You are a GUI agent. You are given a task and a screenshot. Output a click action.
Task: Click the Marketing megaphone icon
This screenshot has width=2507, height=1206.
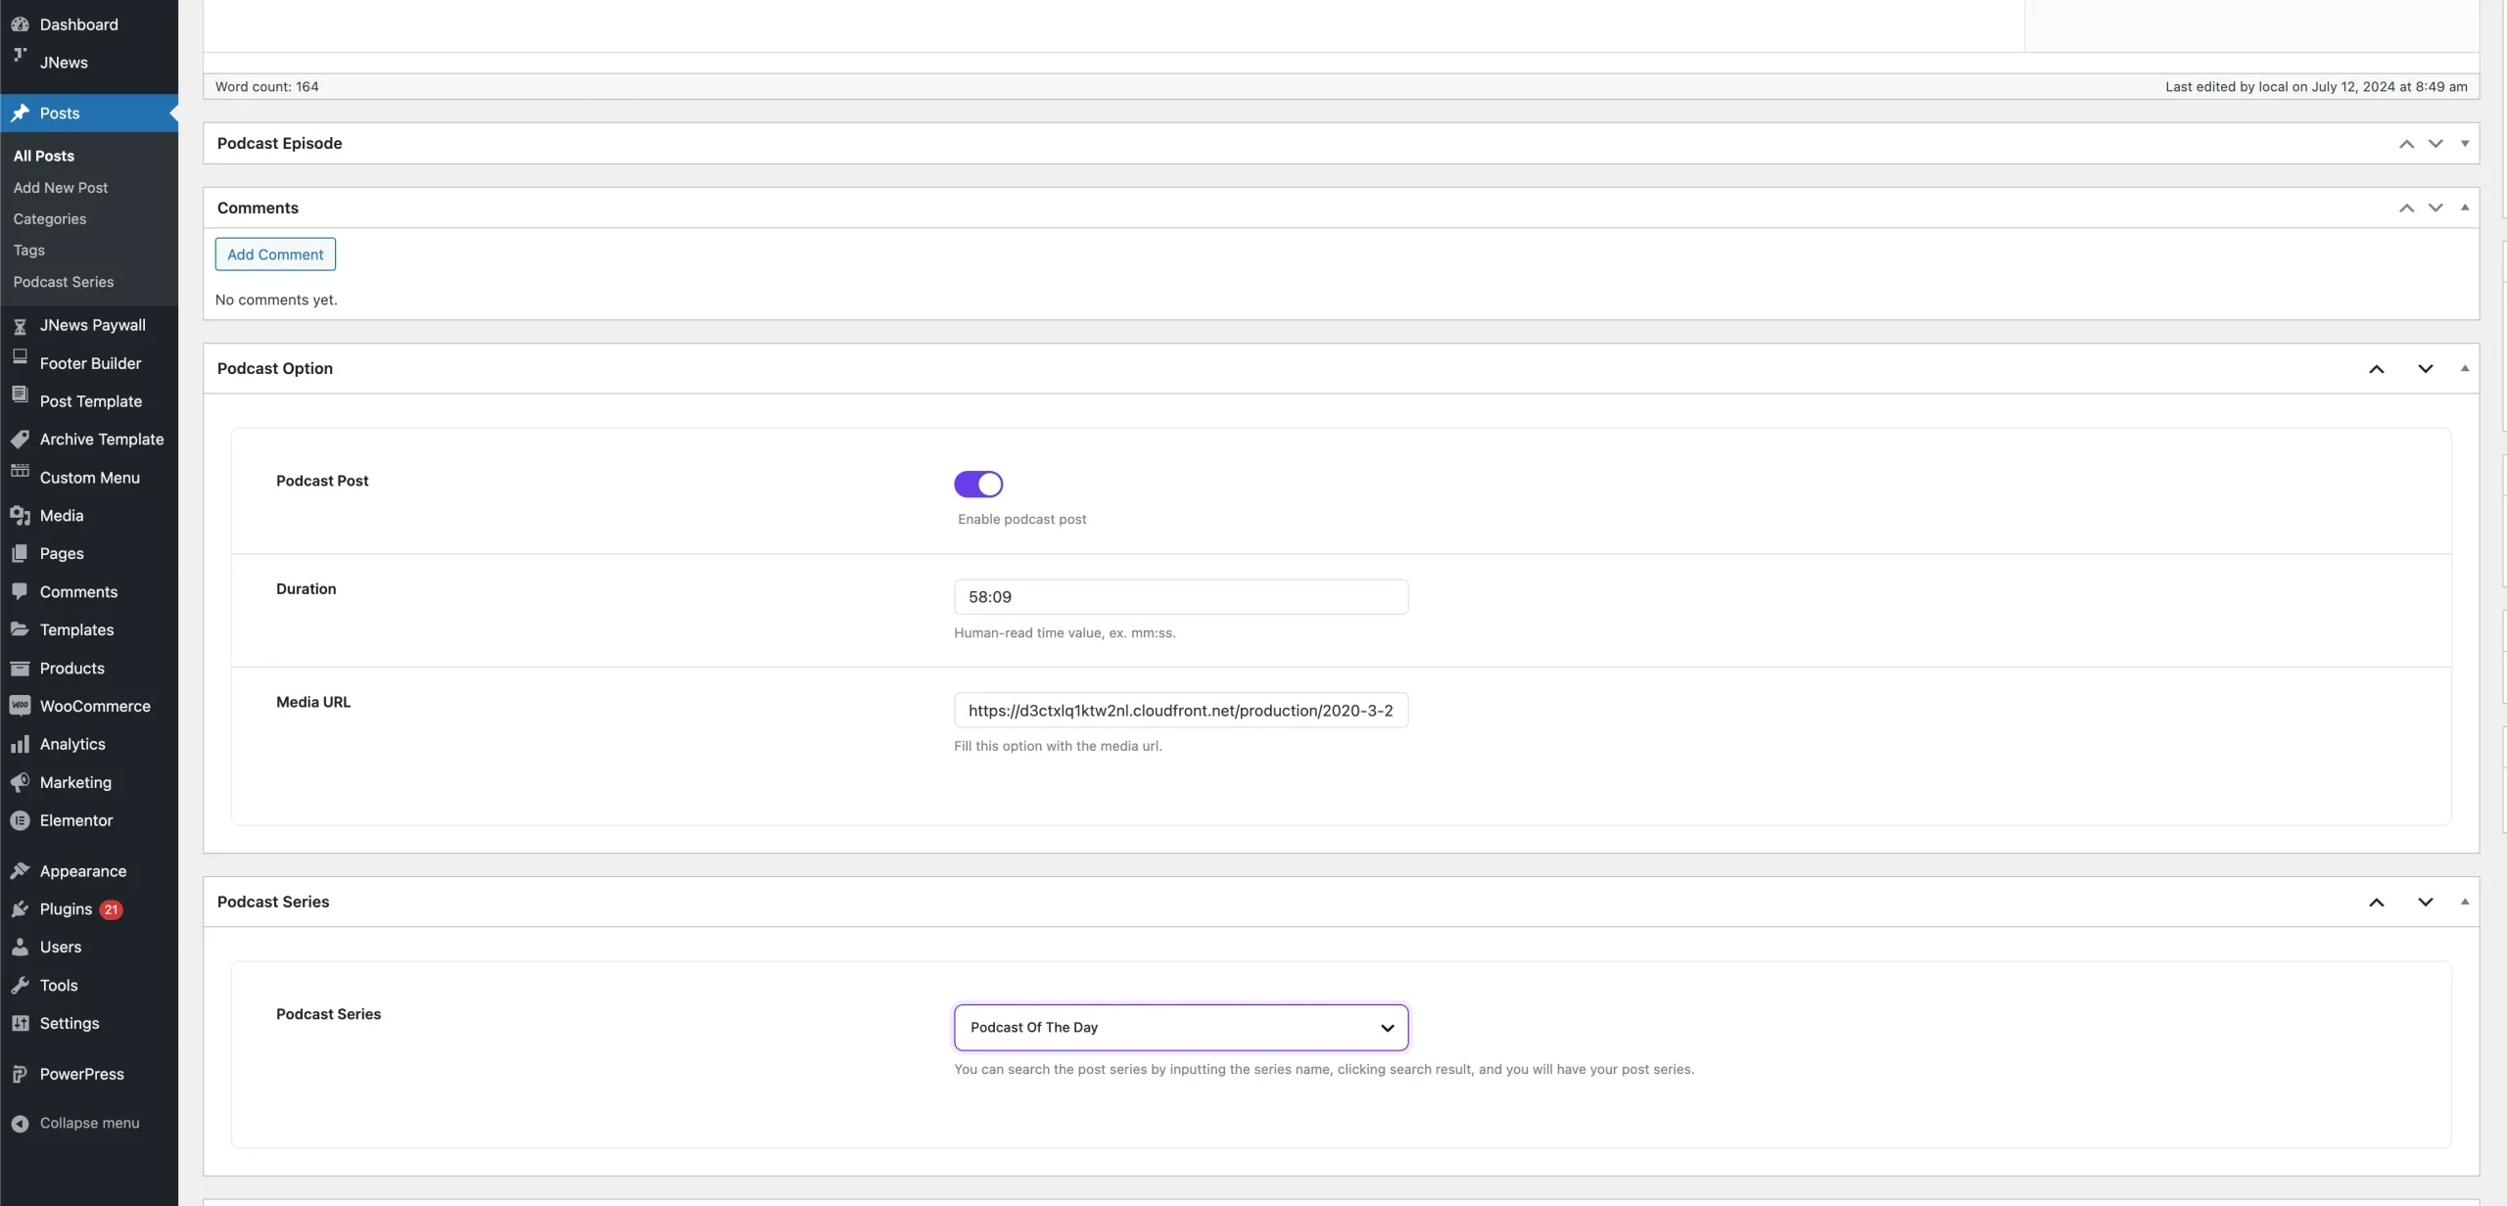click(x=20, y=782)
